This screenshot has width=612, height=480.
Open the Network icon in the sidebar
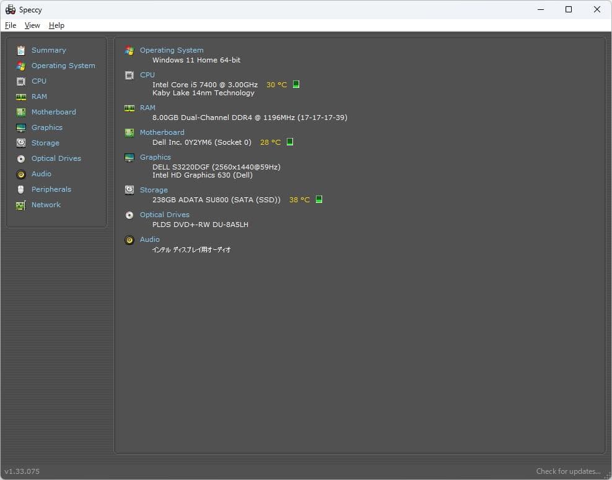tap(21, 205)
